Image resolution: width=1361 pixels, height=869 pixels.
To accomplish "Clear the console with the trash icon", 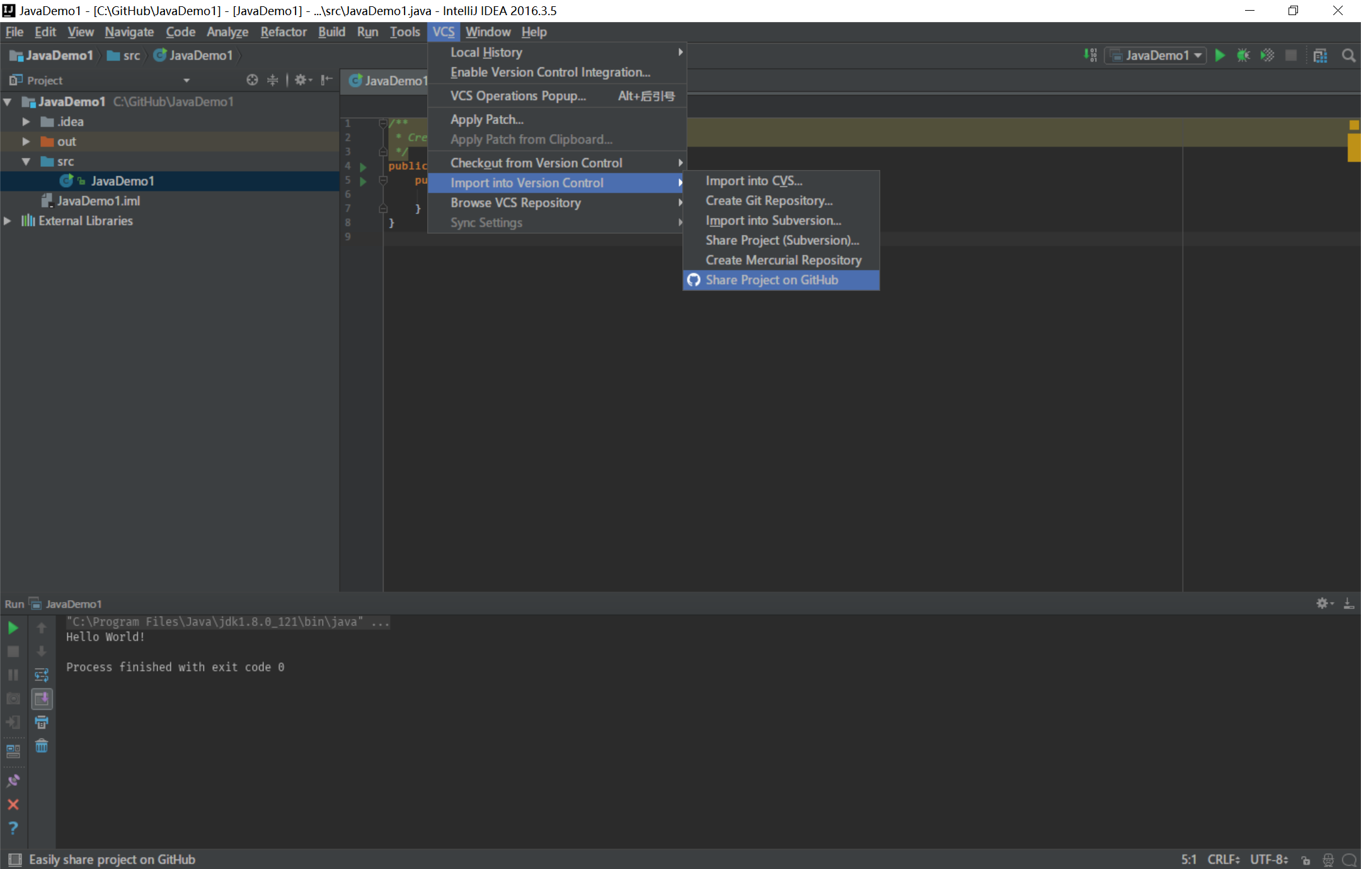I will [x=42, y=746].
